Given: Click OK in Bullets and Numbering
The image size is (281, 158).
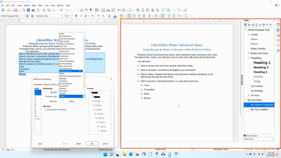Looking at the screenshot, I should click(x=92, y=144).
